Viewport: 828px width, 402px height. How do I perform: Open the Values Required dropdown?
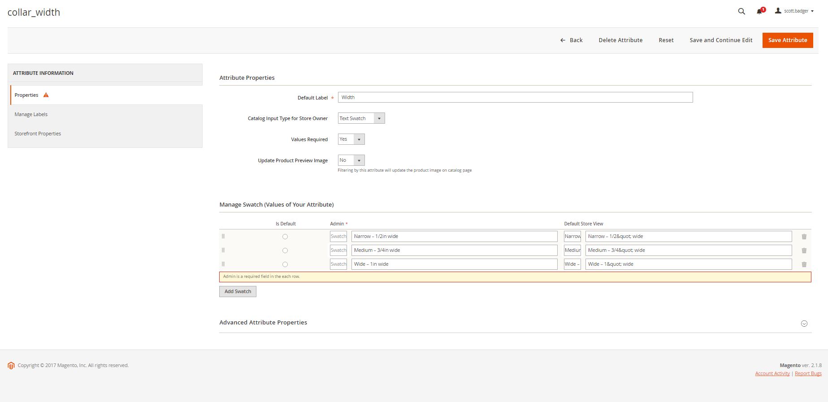click(351, 139)
